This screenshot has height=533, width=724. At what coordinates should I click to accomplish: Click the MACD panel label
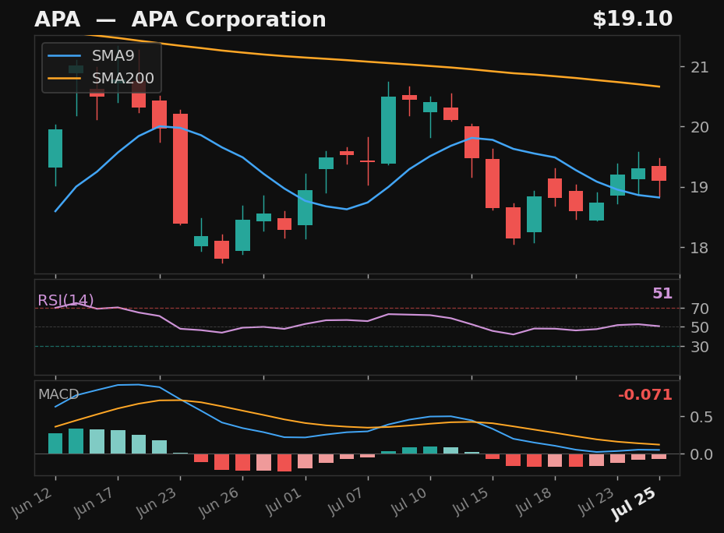58,394
